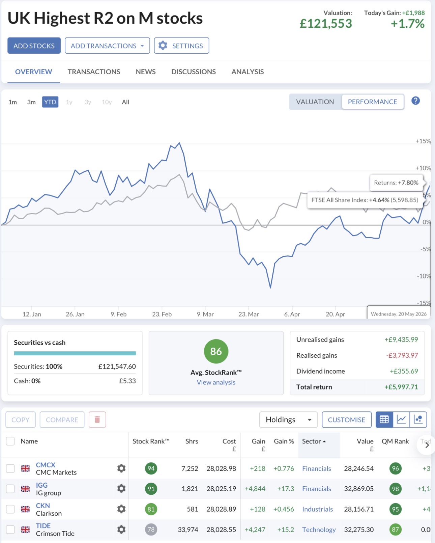Click the Customise columns button
This screenshot has width=435, height=543.
[347, 419]
